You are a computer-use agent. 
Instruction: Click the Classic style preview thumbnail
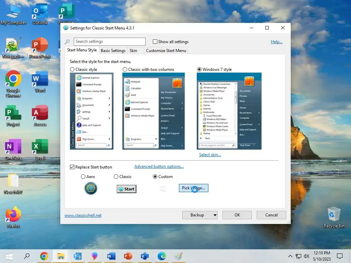point(92,111)
